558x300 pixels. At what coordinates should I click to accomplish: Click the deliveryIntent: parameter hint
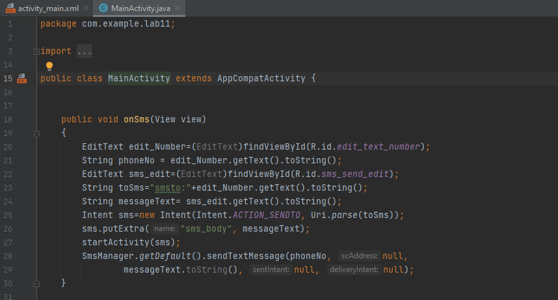tap(354, 269)
